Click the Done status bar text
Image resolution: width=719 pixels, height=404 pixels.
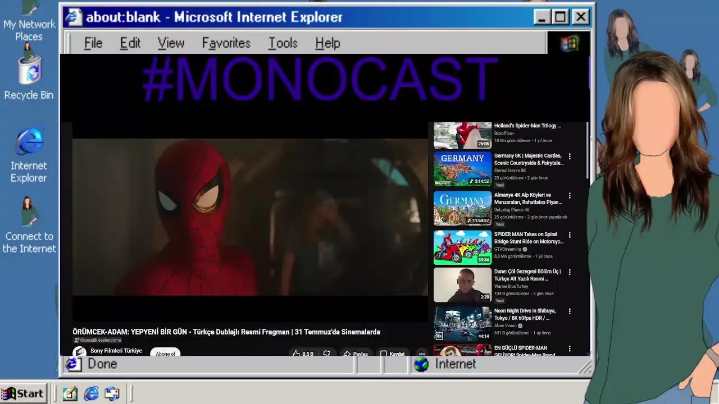click(x=102, y=364)
